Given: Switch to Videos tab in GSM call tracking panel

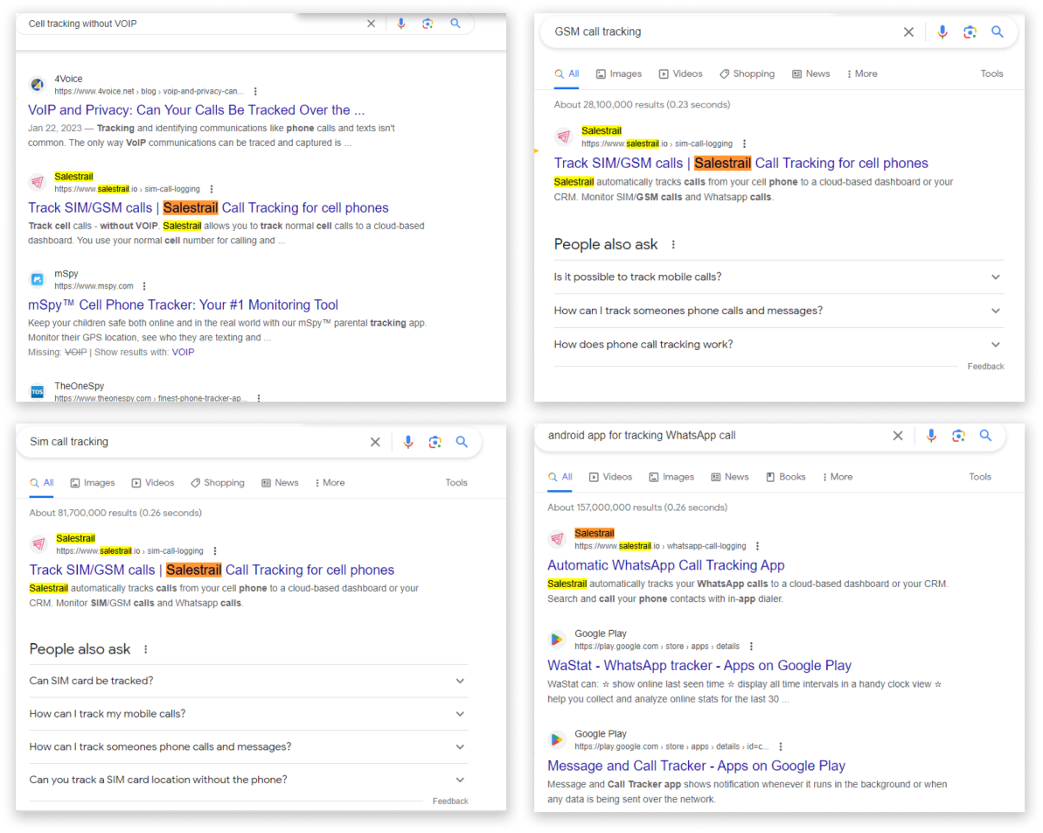Looking at the screenshot, I should (680, 73).
